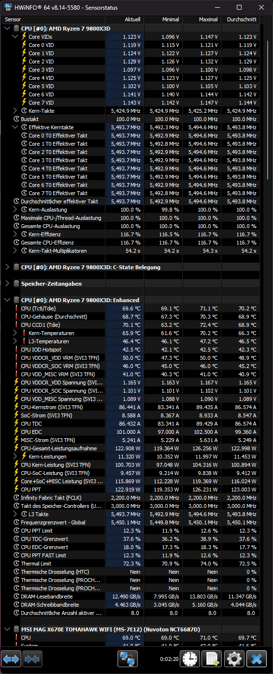
Task: Select the CPU PPT FAST Limit row
Action: (131, 555)
